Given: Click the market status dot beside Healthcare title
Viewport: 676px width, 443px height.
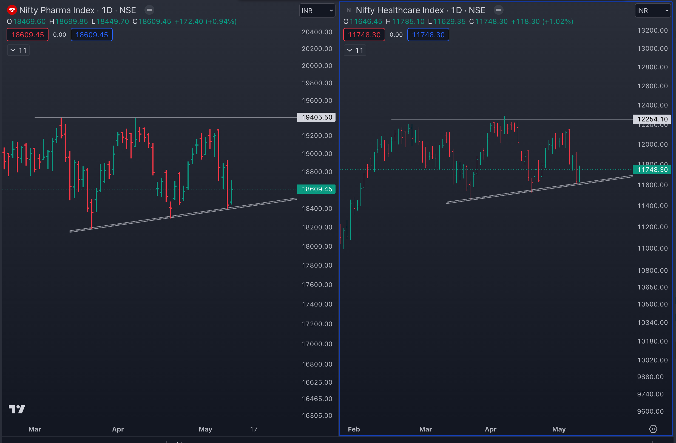Looking at the screenshot, I should (x=498, y=10).
